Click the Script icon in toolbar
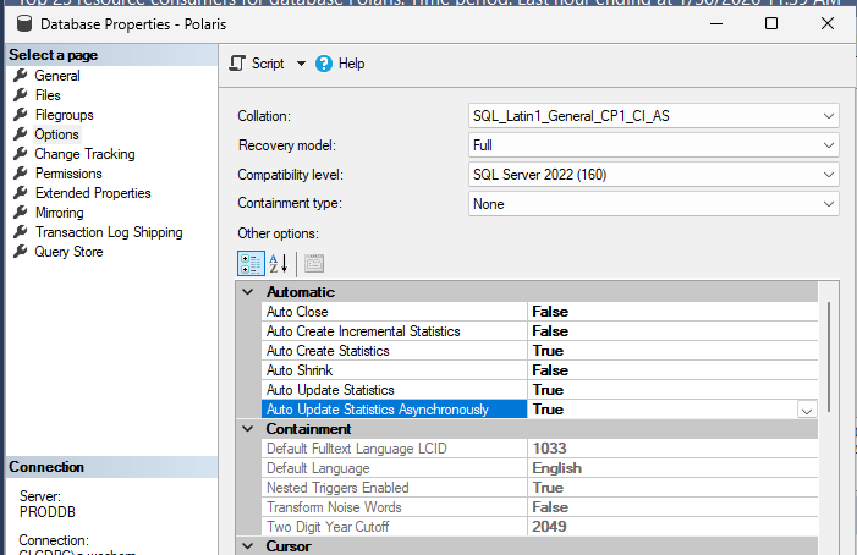 coord(237,64)
